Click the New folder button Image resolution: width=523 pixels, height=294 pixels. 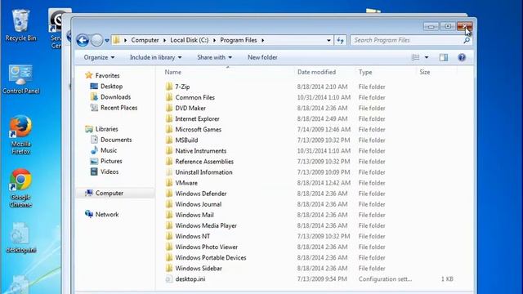[x=262, y=57]
